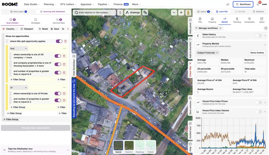Open the Subject Postcode dropdown
269x155 pixels.
(208, 53)
